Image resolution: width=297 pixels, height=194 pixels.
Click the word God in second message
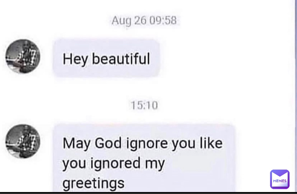pos(108,143)
